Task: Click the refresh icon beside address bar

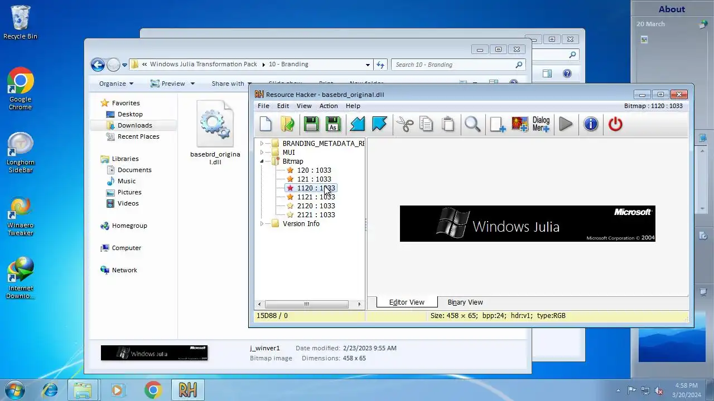Action: tap(380, 65)
